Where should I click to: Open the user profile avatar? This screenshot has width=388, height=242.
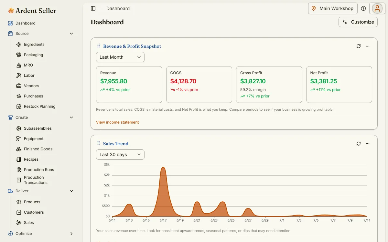(x=377, y=8)
